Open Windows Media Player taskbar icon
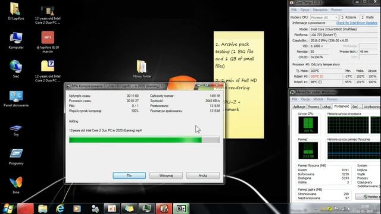381x214 pixels. point(77,209)
